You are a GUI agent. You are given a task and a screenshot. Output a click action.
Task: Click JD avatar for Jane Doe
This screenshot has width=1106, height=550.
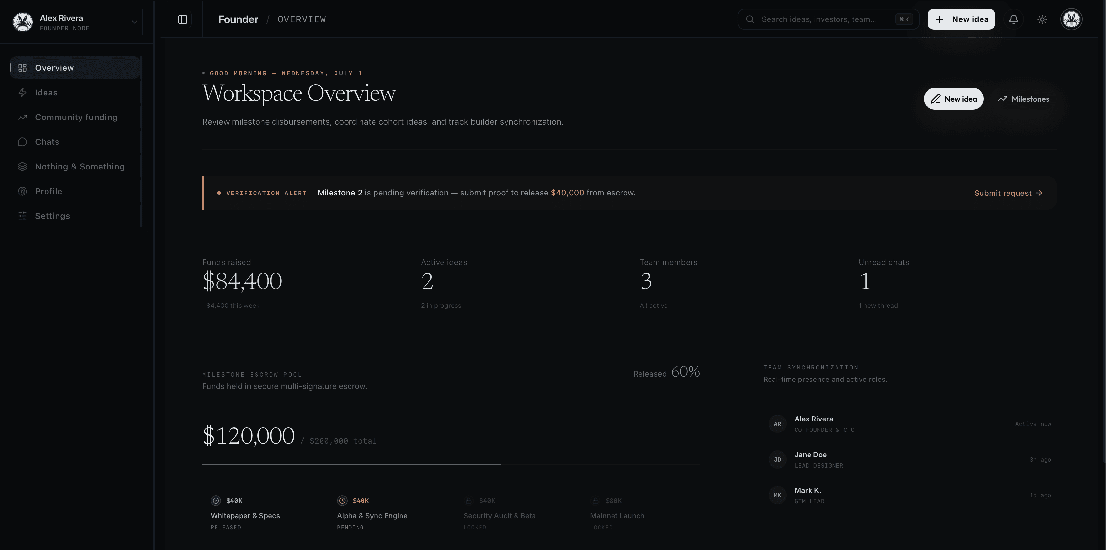[777, 459]
